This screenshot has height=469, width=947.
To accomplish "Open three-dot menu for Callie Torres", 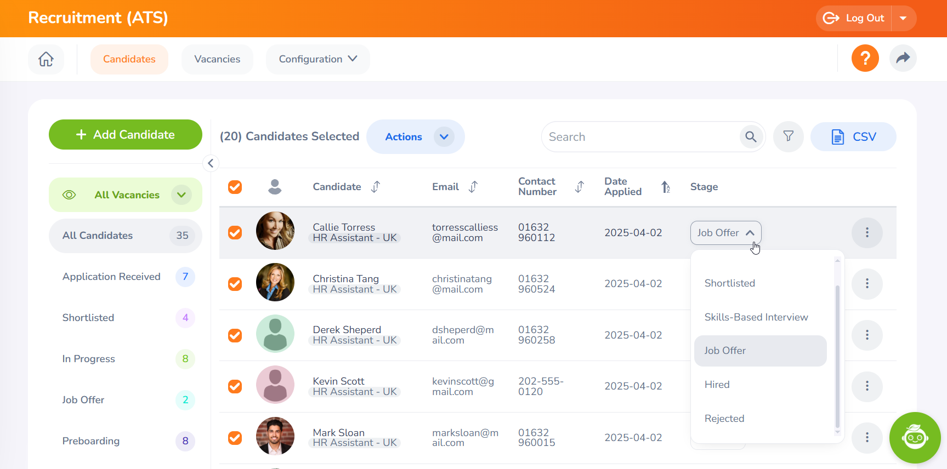I will click(866, 233).
